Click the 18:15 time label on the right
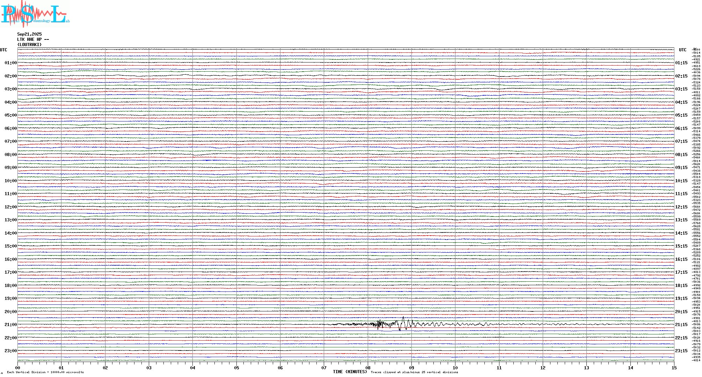Screen dimensions: 702x377 pos(681,286)
